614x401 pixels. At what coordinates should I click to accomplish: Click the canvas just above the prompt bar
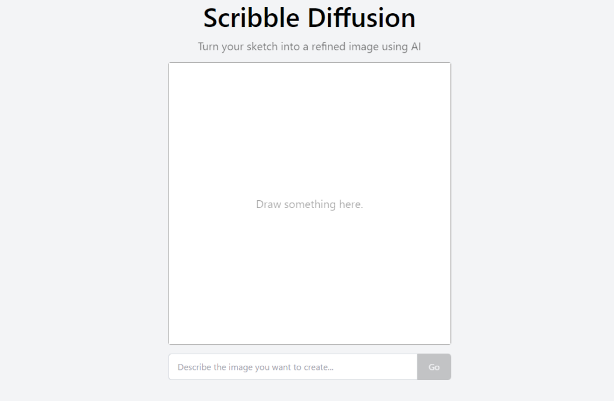tap(309, 333)
